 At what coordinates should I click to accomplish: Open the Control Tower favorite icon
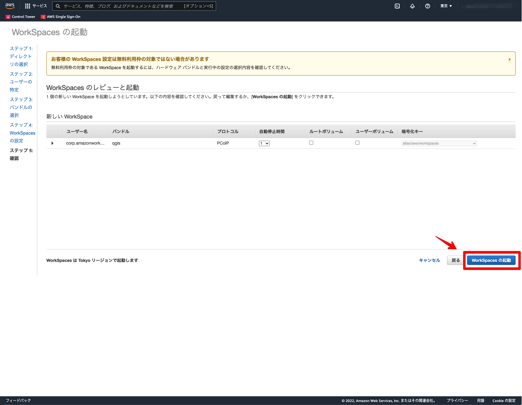(8, 17)
